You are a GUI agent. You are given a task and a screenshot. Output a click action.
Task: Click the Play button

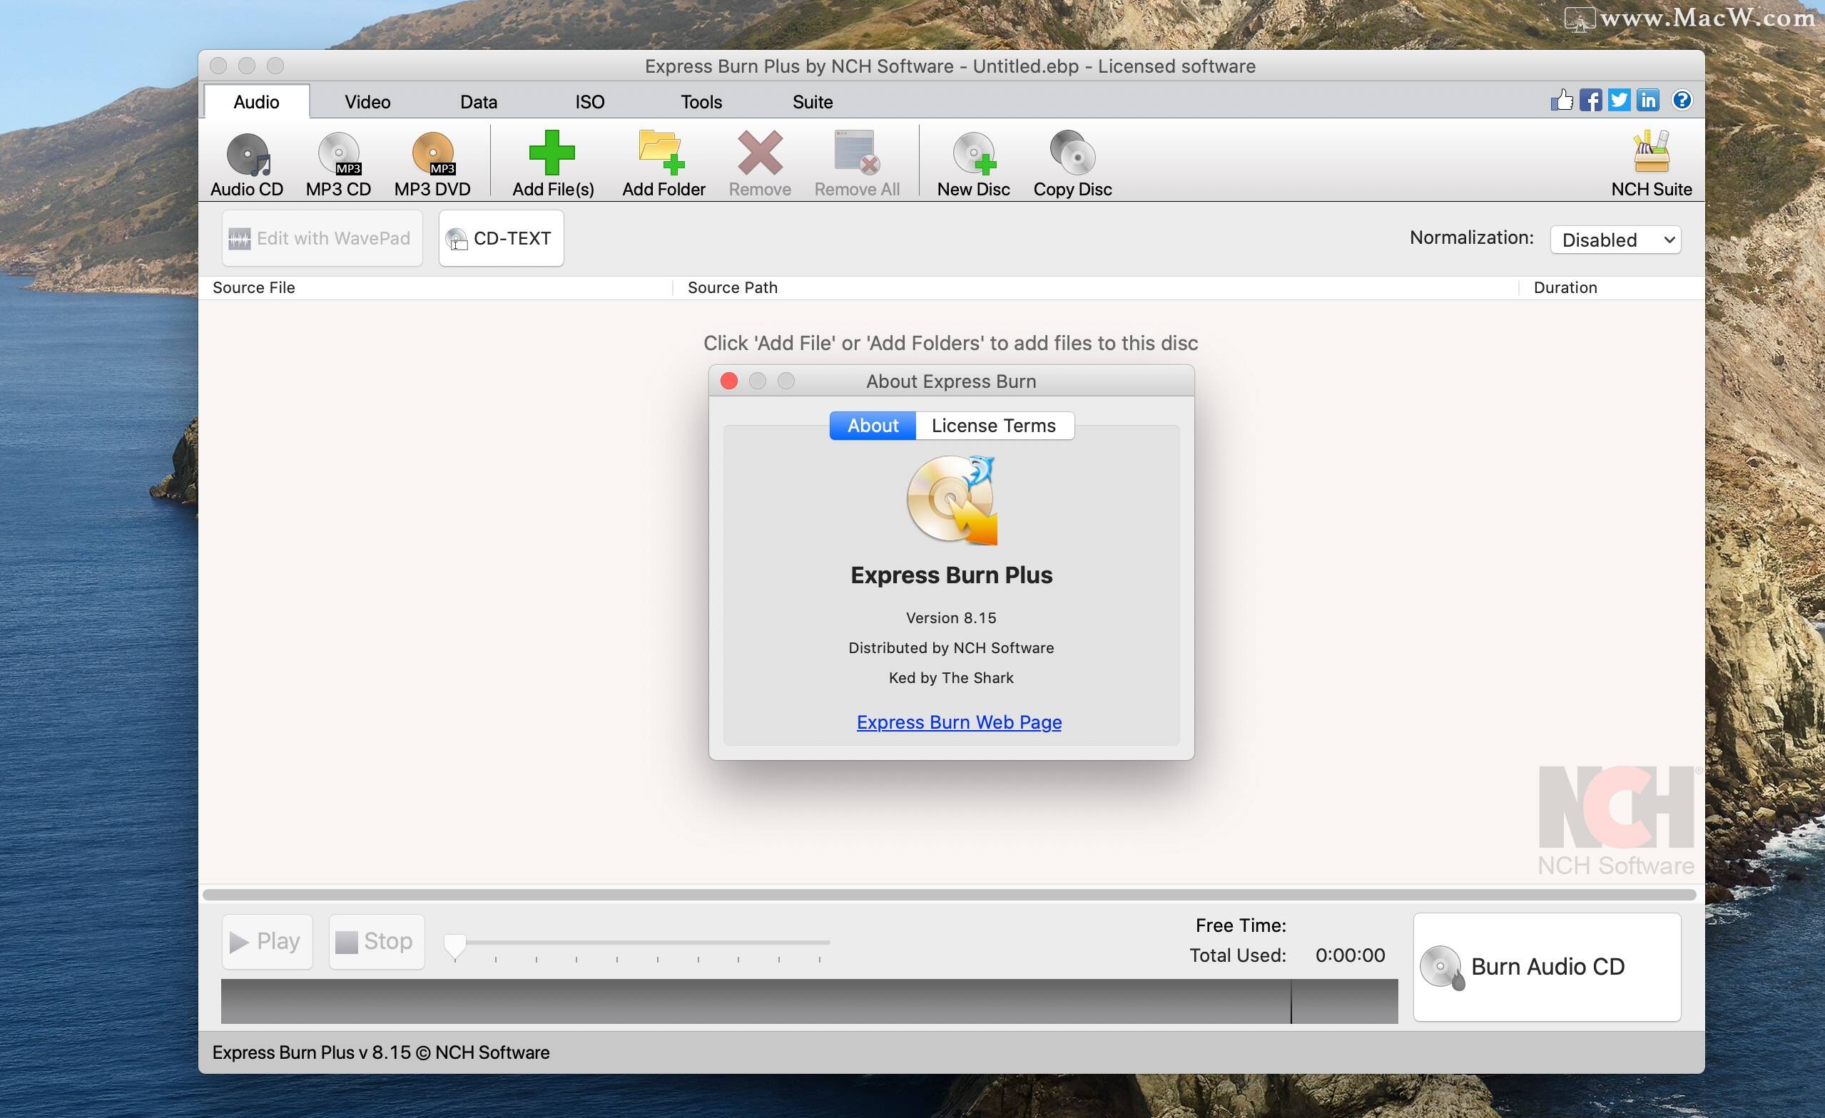pyautogui.click(x=267, y=942)
